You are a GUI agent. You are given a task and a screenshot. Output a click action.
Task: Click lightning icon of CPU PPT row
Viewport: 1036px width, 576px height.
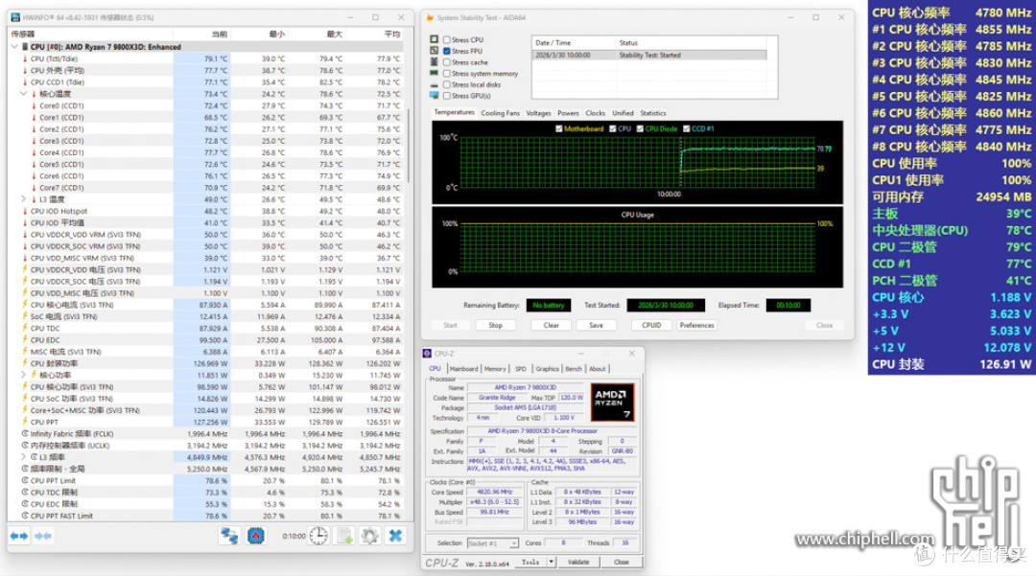click(x=25, y=422)
